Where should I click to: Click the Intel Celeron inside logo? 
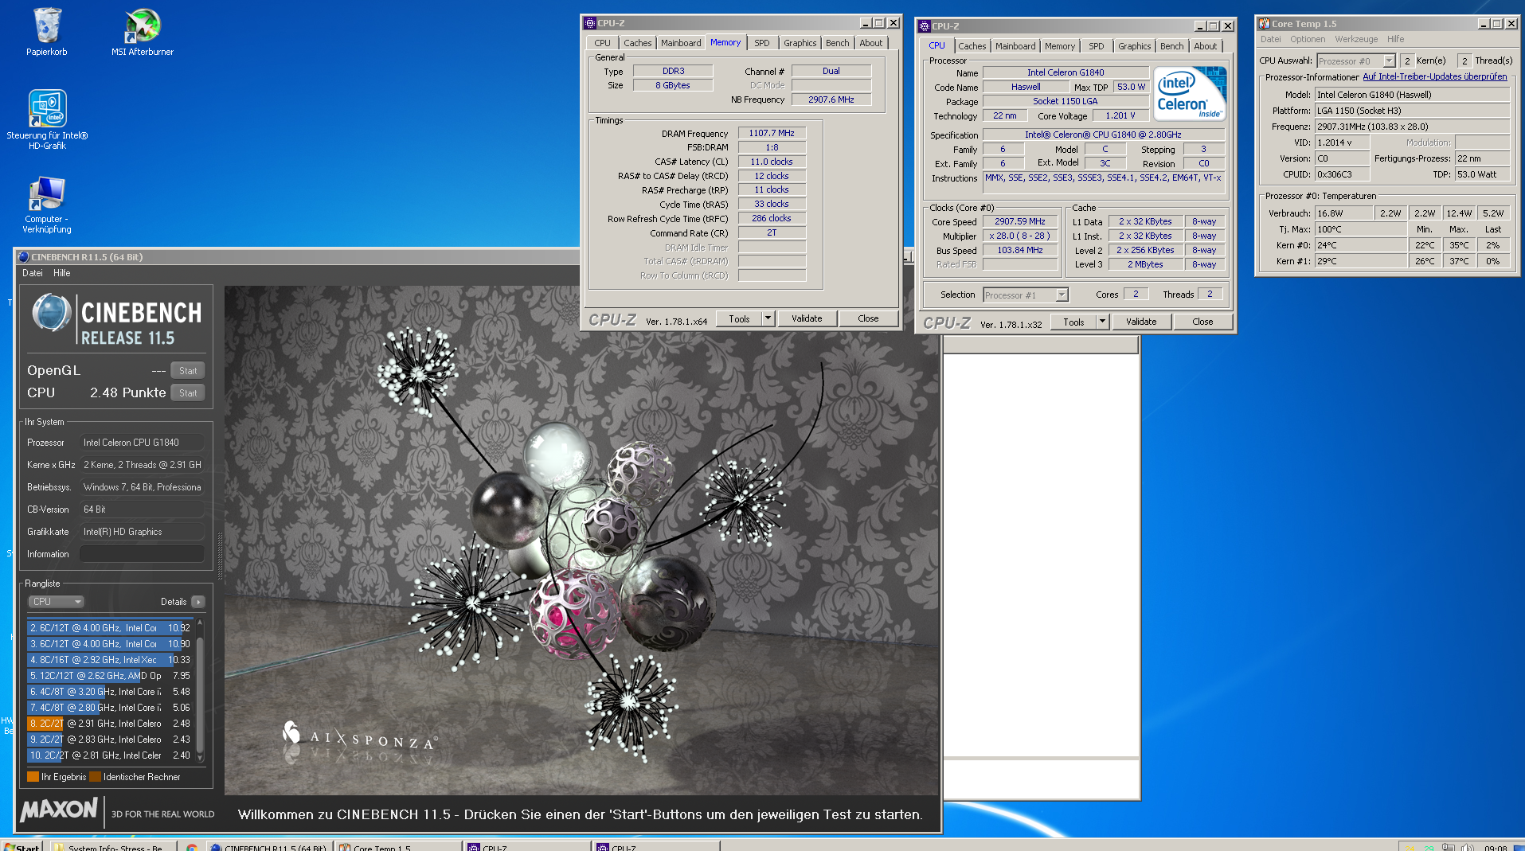coord(1190,94)
